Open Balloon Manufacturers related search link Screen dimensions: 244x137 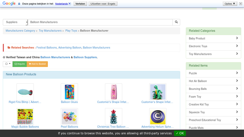pyautogui.click(x=96, y=47)
